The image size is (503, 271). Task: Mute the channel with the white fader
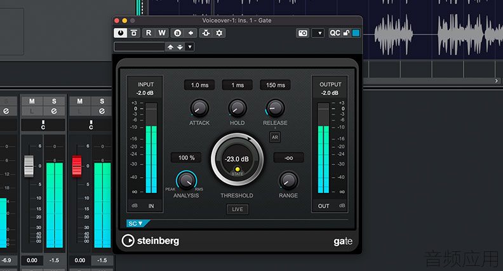click(x=32, y=102)
